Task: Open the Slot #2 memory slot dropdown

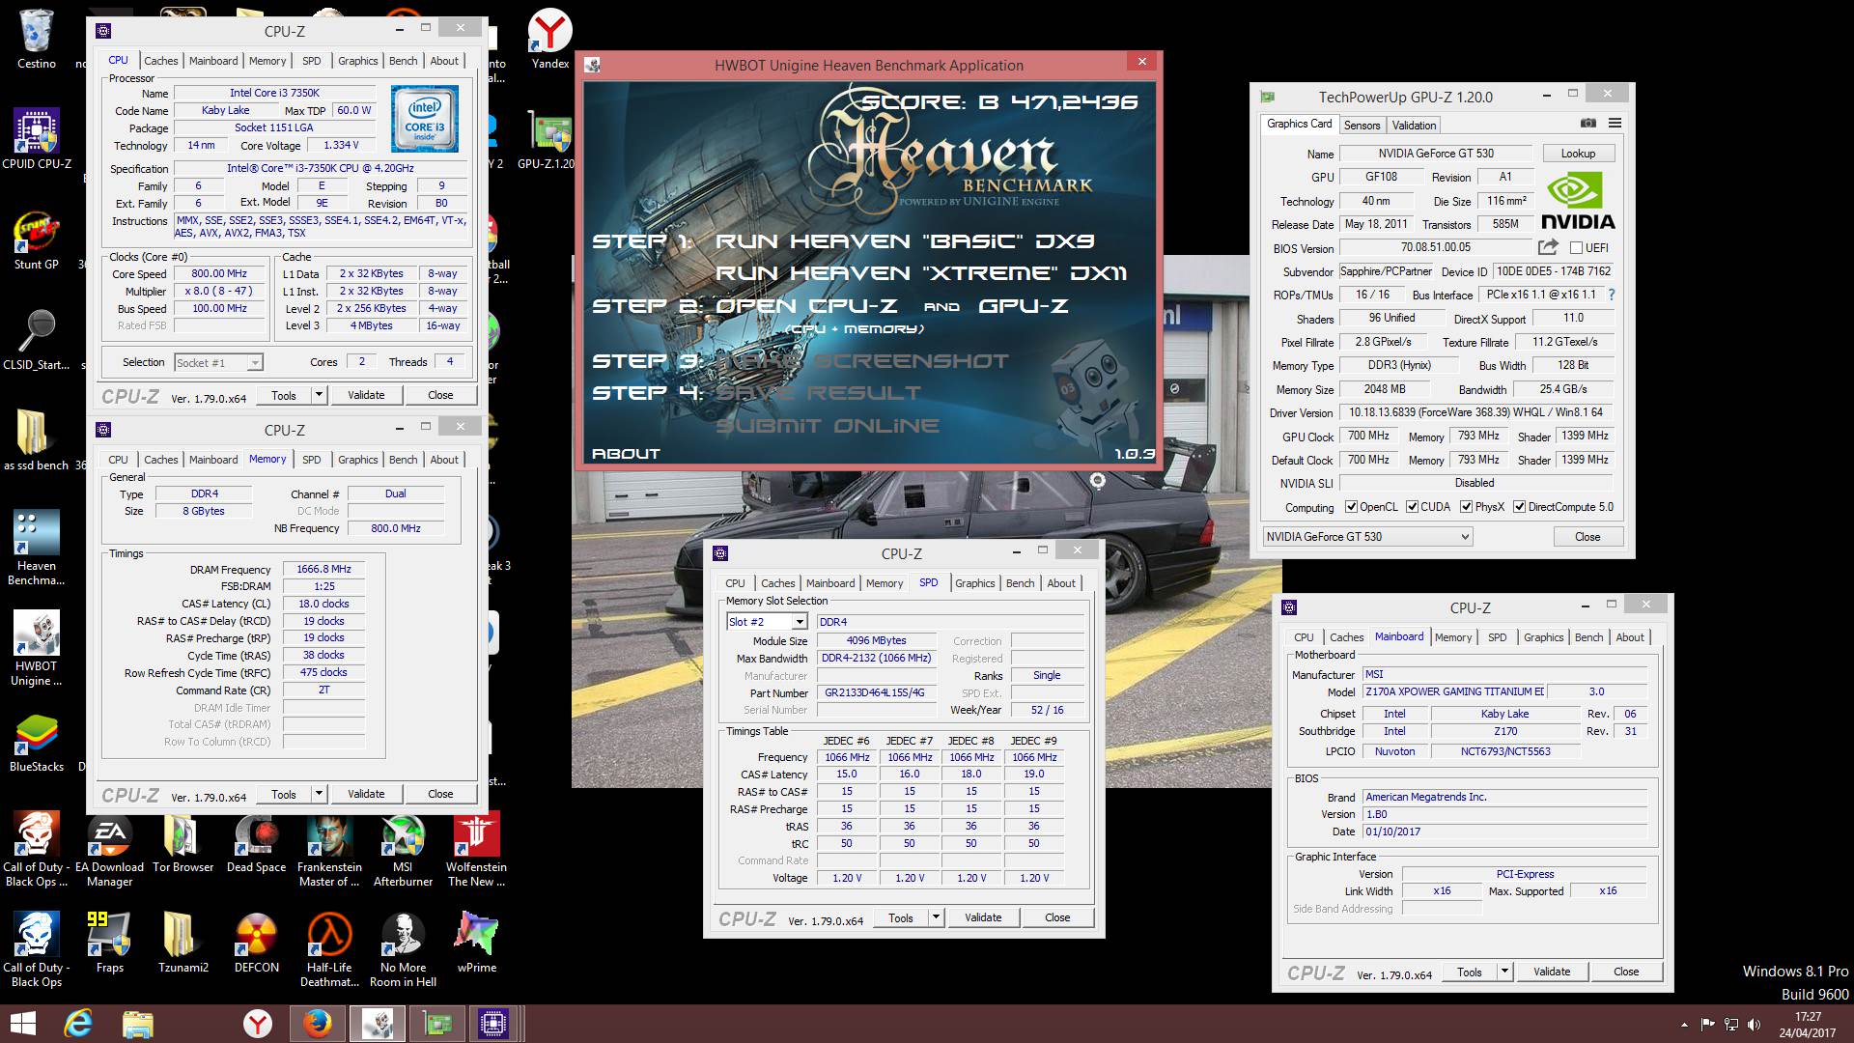Action: point(767,622)
